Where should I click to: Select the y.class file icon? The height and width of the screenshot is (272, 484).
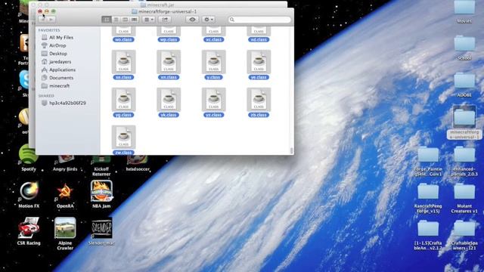coord(213,62)
